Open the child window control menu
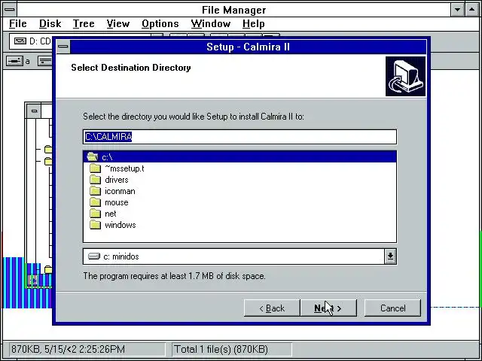 tap(34, 111)
